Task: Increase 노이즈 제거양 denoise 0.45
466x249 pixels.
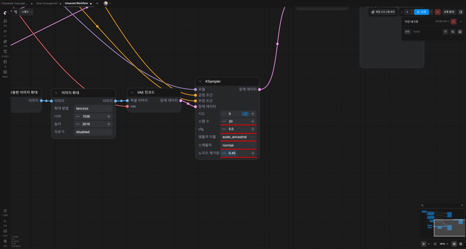Action: 253,153
